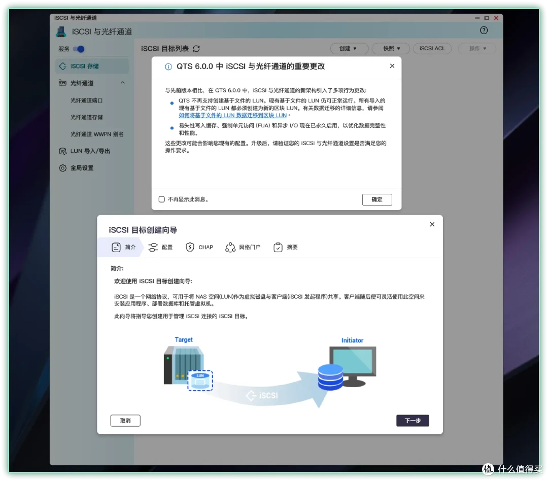
Task: Click 取消 in the wizard
Action: pos(125,421)
